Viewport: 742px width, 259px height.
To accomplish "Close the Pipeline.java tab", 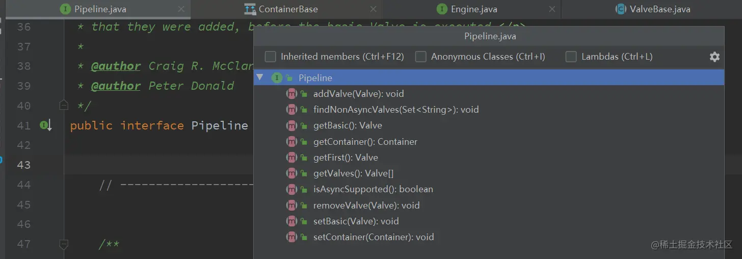I will point(181,9).
